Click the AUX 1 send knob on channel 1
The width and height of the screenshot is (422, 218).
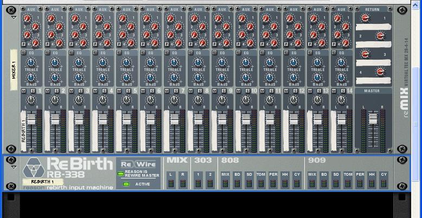point(27,18)
